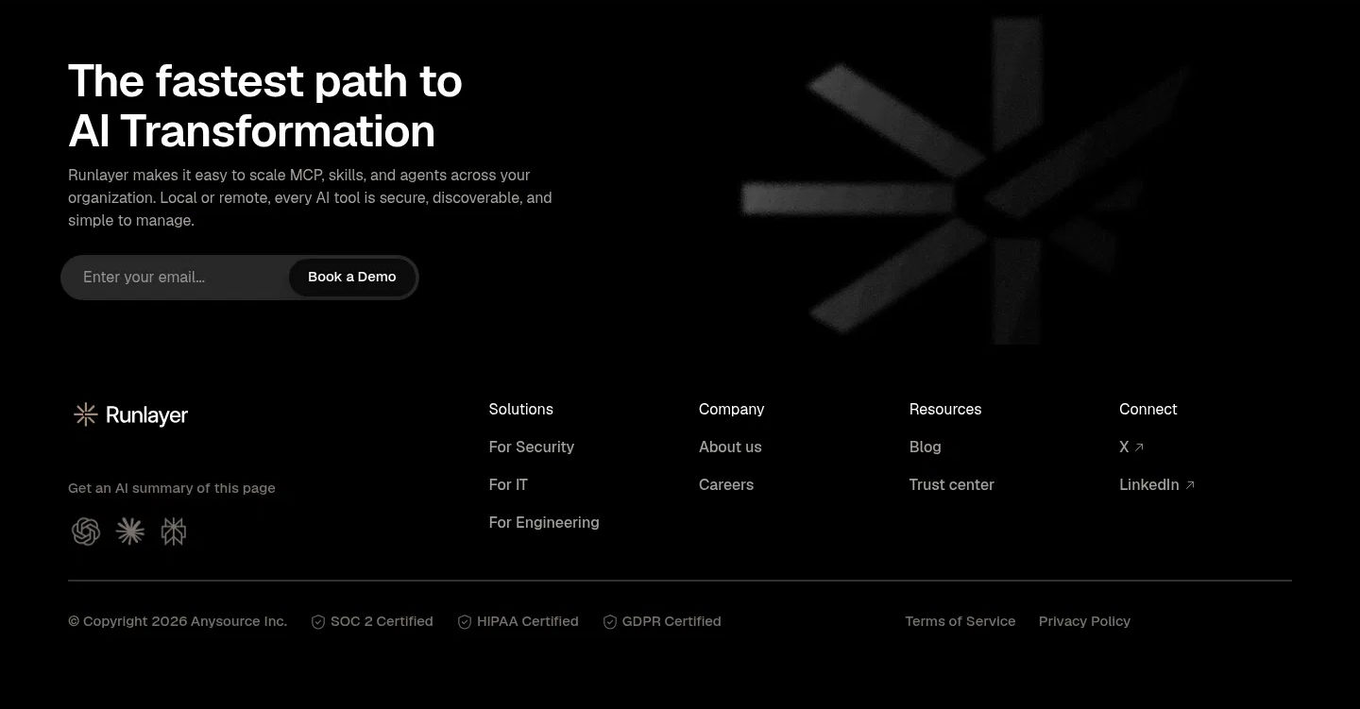The image size is (1360, 709).
Task: Open the Trust center link
Action: click(952, 484)
